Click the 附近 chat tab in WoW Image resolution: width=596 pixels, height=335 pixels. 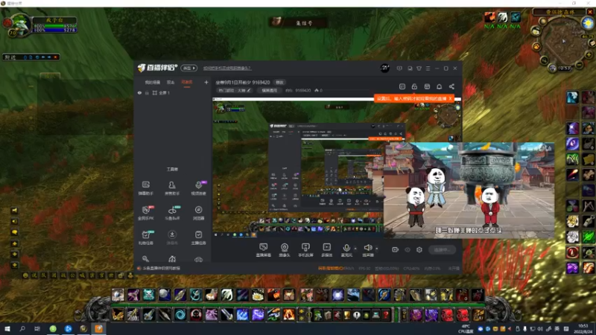(x=10, y=57)
